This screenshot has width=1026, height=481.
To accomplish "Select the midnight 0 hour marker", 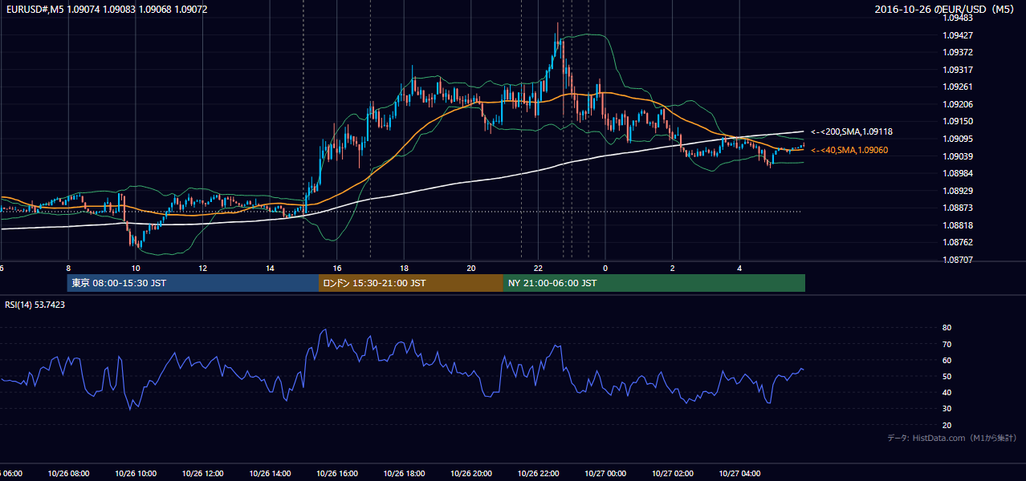I will [605, 268].
